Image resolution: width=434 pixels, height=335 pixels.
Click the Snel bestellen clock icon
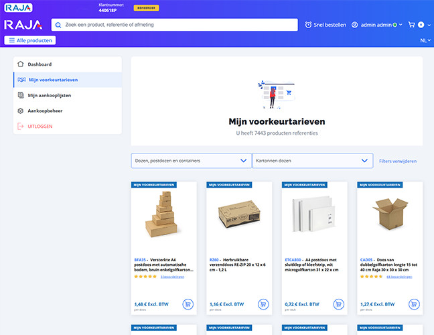pos(308,25)
